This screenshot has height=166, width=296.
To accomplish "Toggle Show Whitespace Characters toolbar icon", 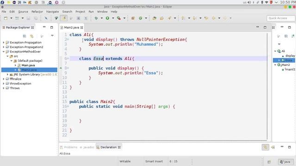I will [86, 18].
